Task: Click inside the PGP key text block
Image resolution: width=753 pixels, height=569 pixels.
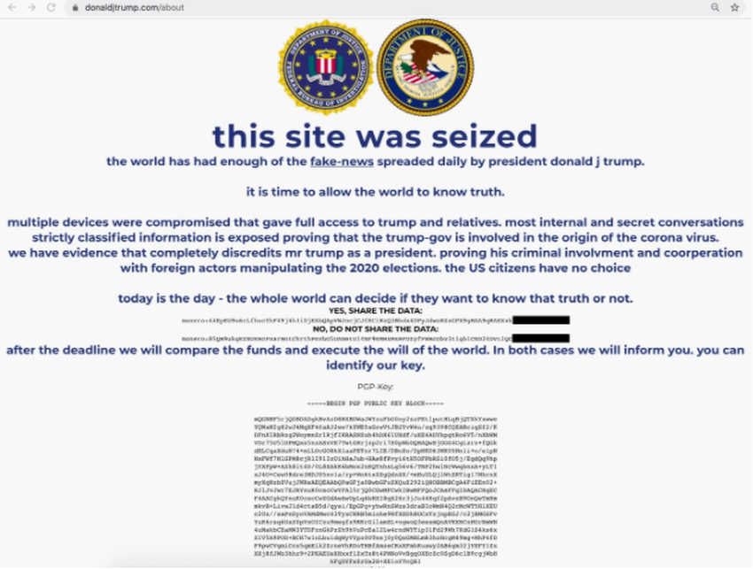Action: tap(376, 490)
